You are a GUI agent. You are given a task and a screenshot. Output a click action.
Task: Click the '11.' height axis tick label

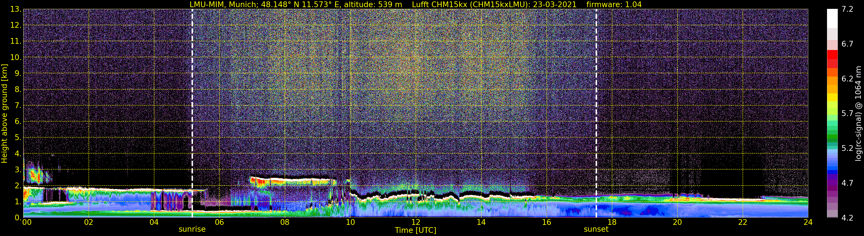(x=16, y=41)
